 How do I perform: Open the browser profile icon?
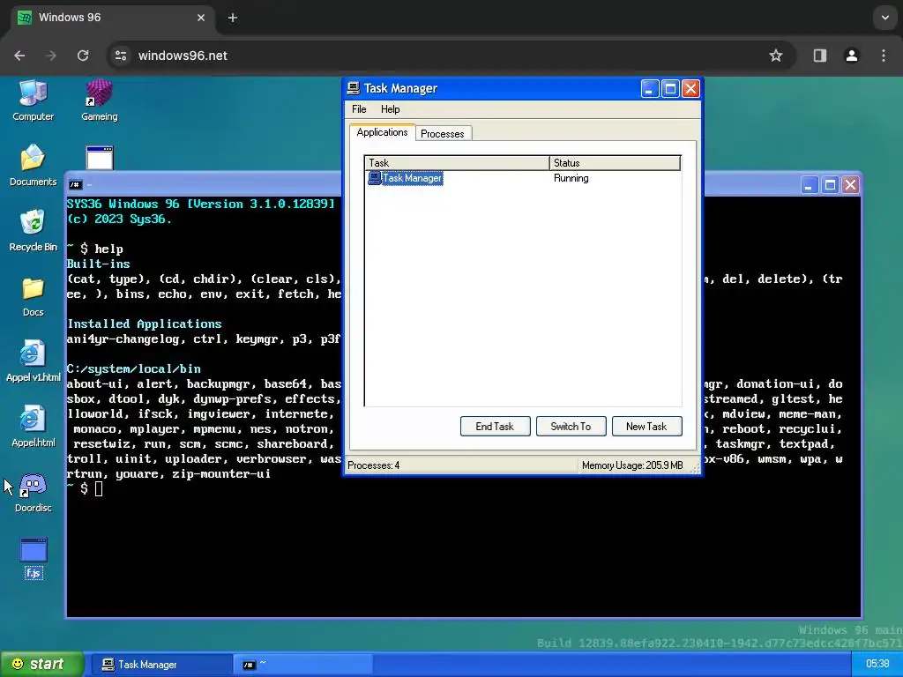(852, 56)
